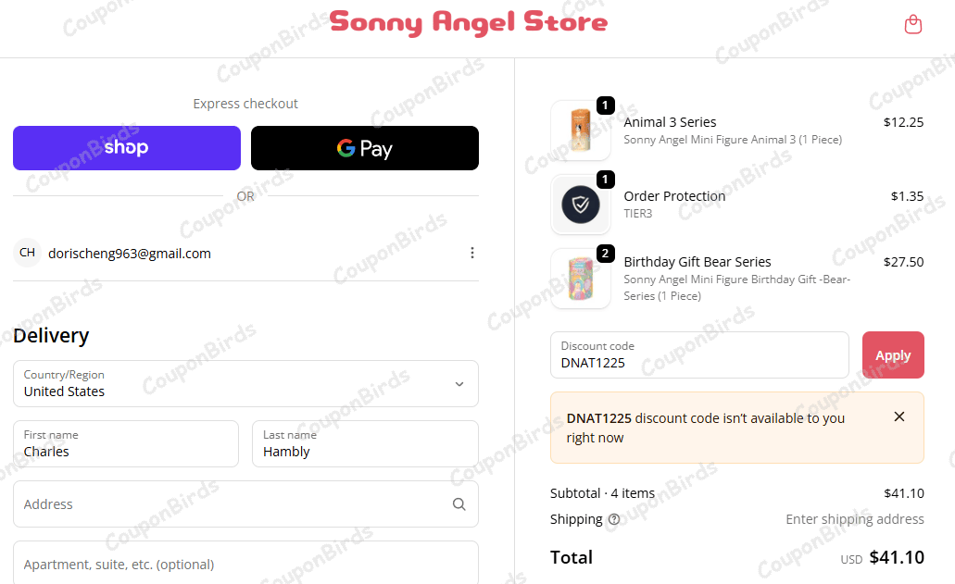Open the Birthday Gift Bear Series thumbnail

[581, 278]
